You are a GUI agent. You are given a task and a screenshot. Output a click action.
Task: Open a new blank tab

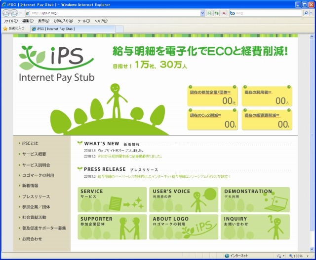click(119, 29)
